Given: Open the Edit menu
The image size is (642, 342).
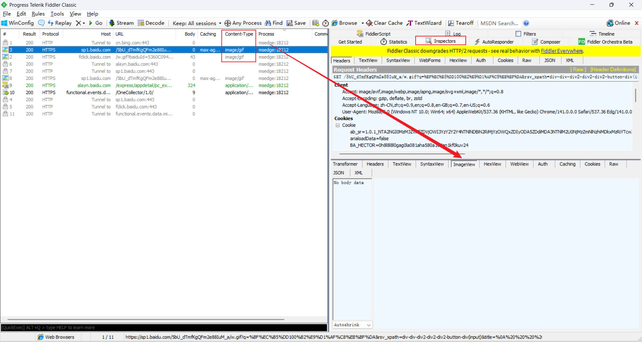Looking at the screenshot, I should pos(21,14).
